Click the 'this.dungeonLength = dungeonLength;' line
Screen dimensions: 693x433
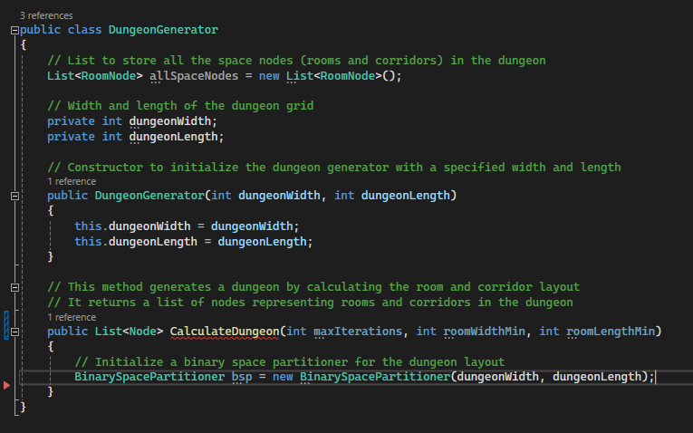(x=194, y=242)
